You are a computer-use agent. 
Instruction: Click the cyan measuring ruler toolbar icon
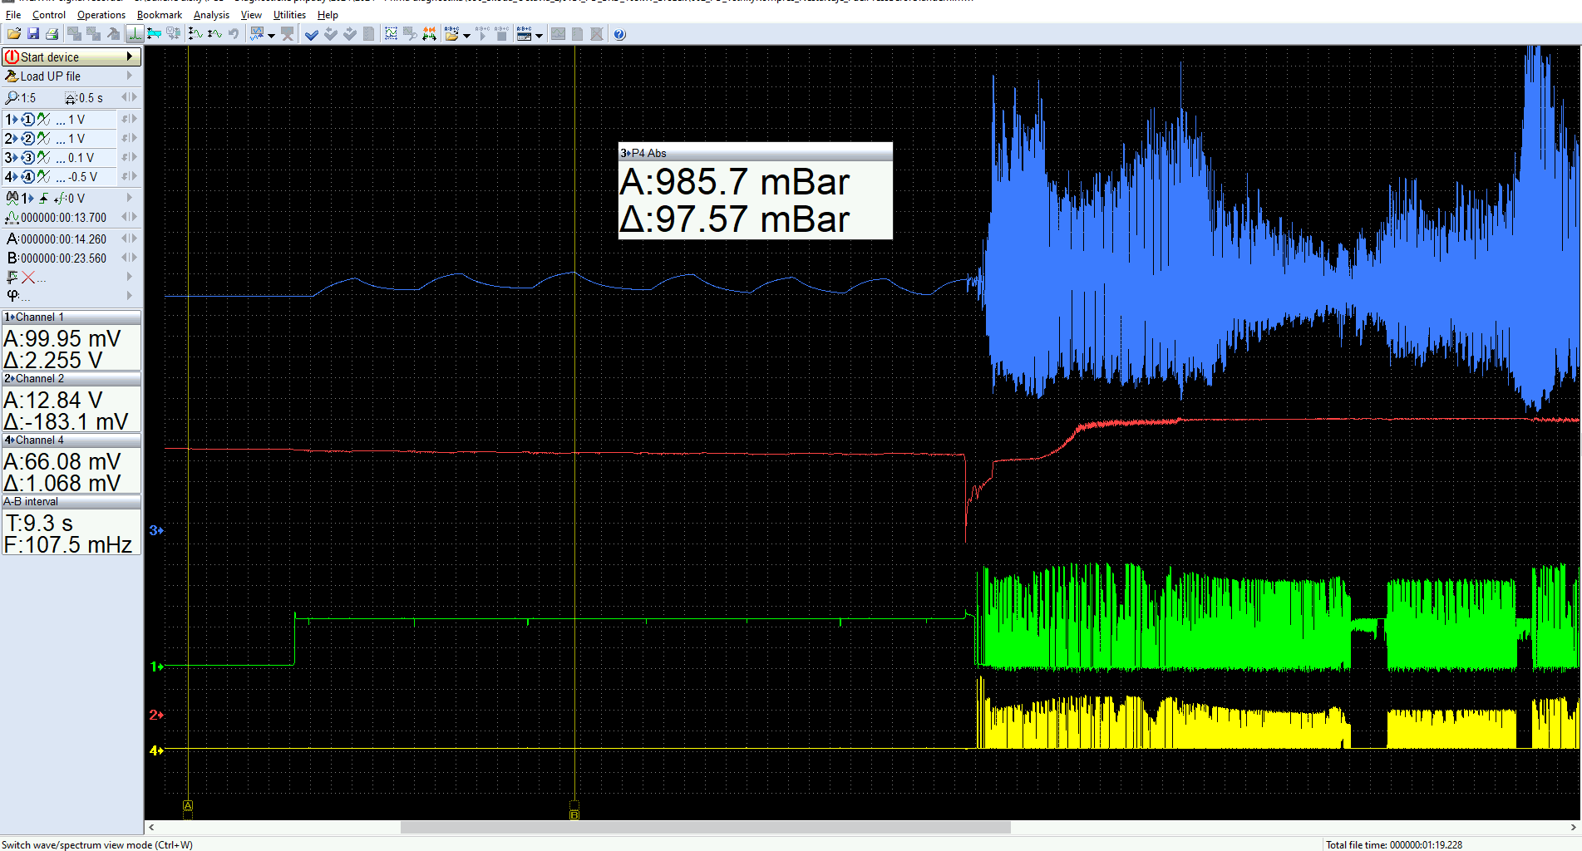(154, 34)
